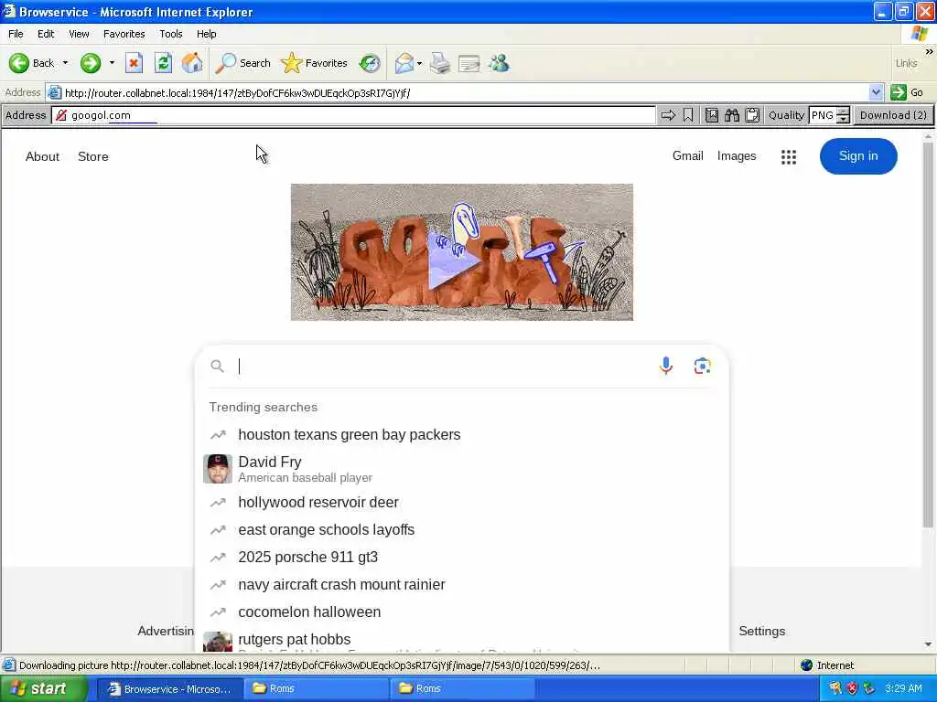Stop page loading with the red X icon
Viewport: 937px width, 702px height.
(x=134, y=63)
